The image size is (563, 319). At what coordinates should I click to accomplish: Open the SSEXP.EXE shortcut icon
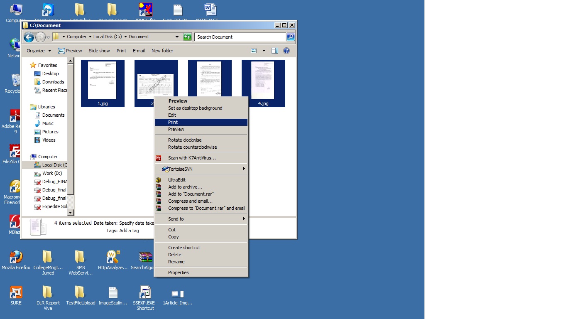pos(145,298)
